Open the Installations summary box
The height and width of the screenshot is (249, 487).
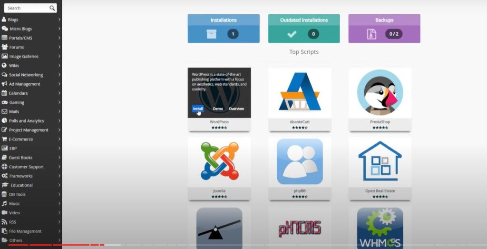click(224, 28)
